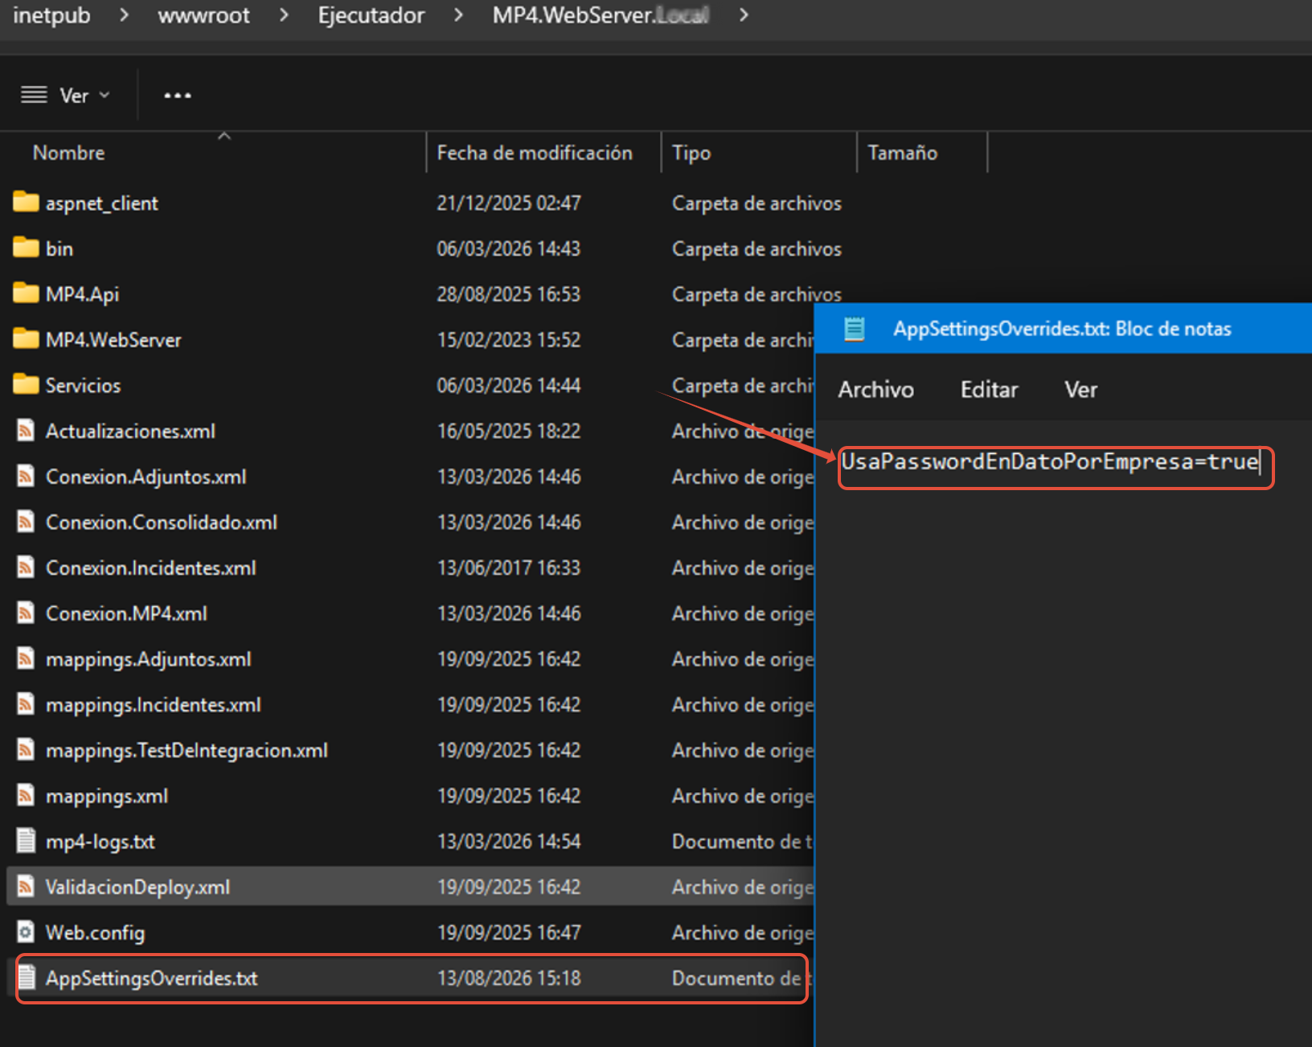Click the Notepad title bar AppSettingsOverrides.txt
The width and height of the screenshot is (1312, 1047).
pos(1062,329)
